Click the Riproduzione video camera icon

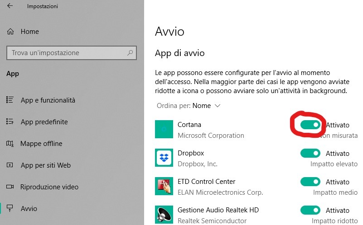coord(10,187)
